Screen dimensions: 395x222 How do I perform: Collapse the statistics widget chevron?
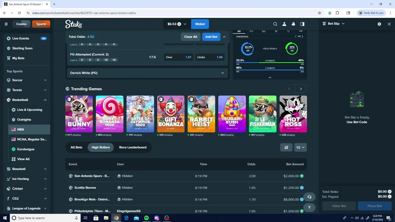270,77
